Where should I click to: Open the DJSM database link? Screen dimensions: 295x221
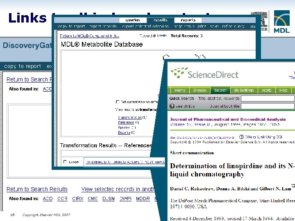pos(109,198)
